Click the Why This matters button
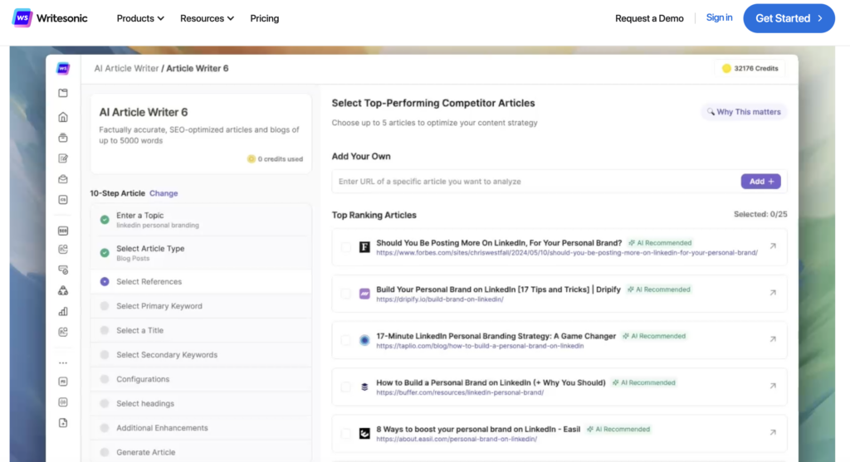The image size is (850, 462). (744, 112)
